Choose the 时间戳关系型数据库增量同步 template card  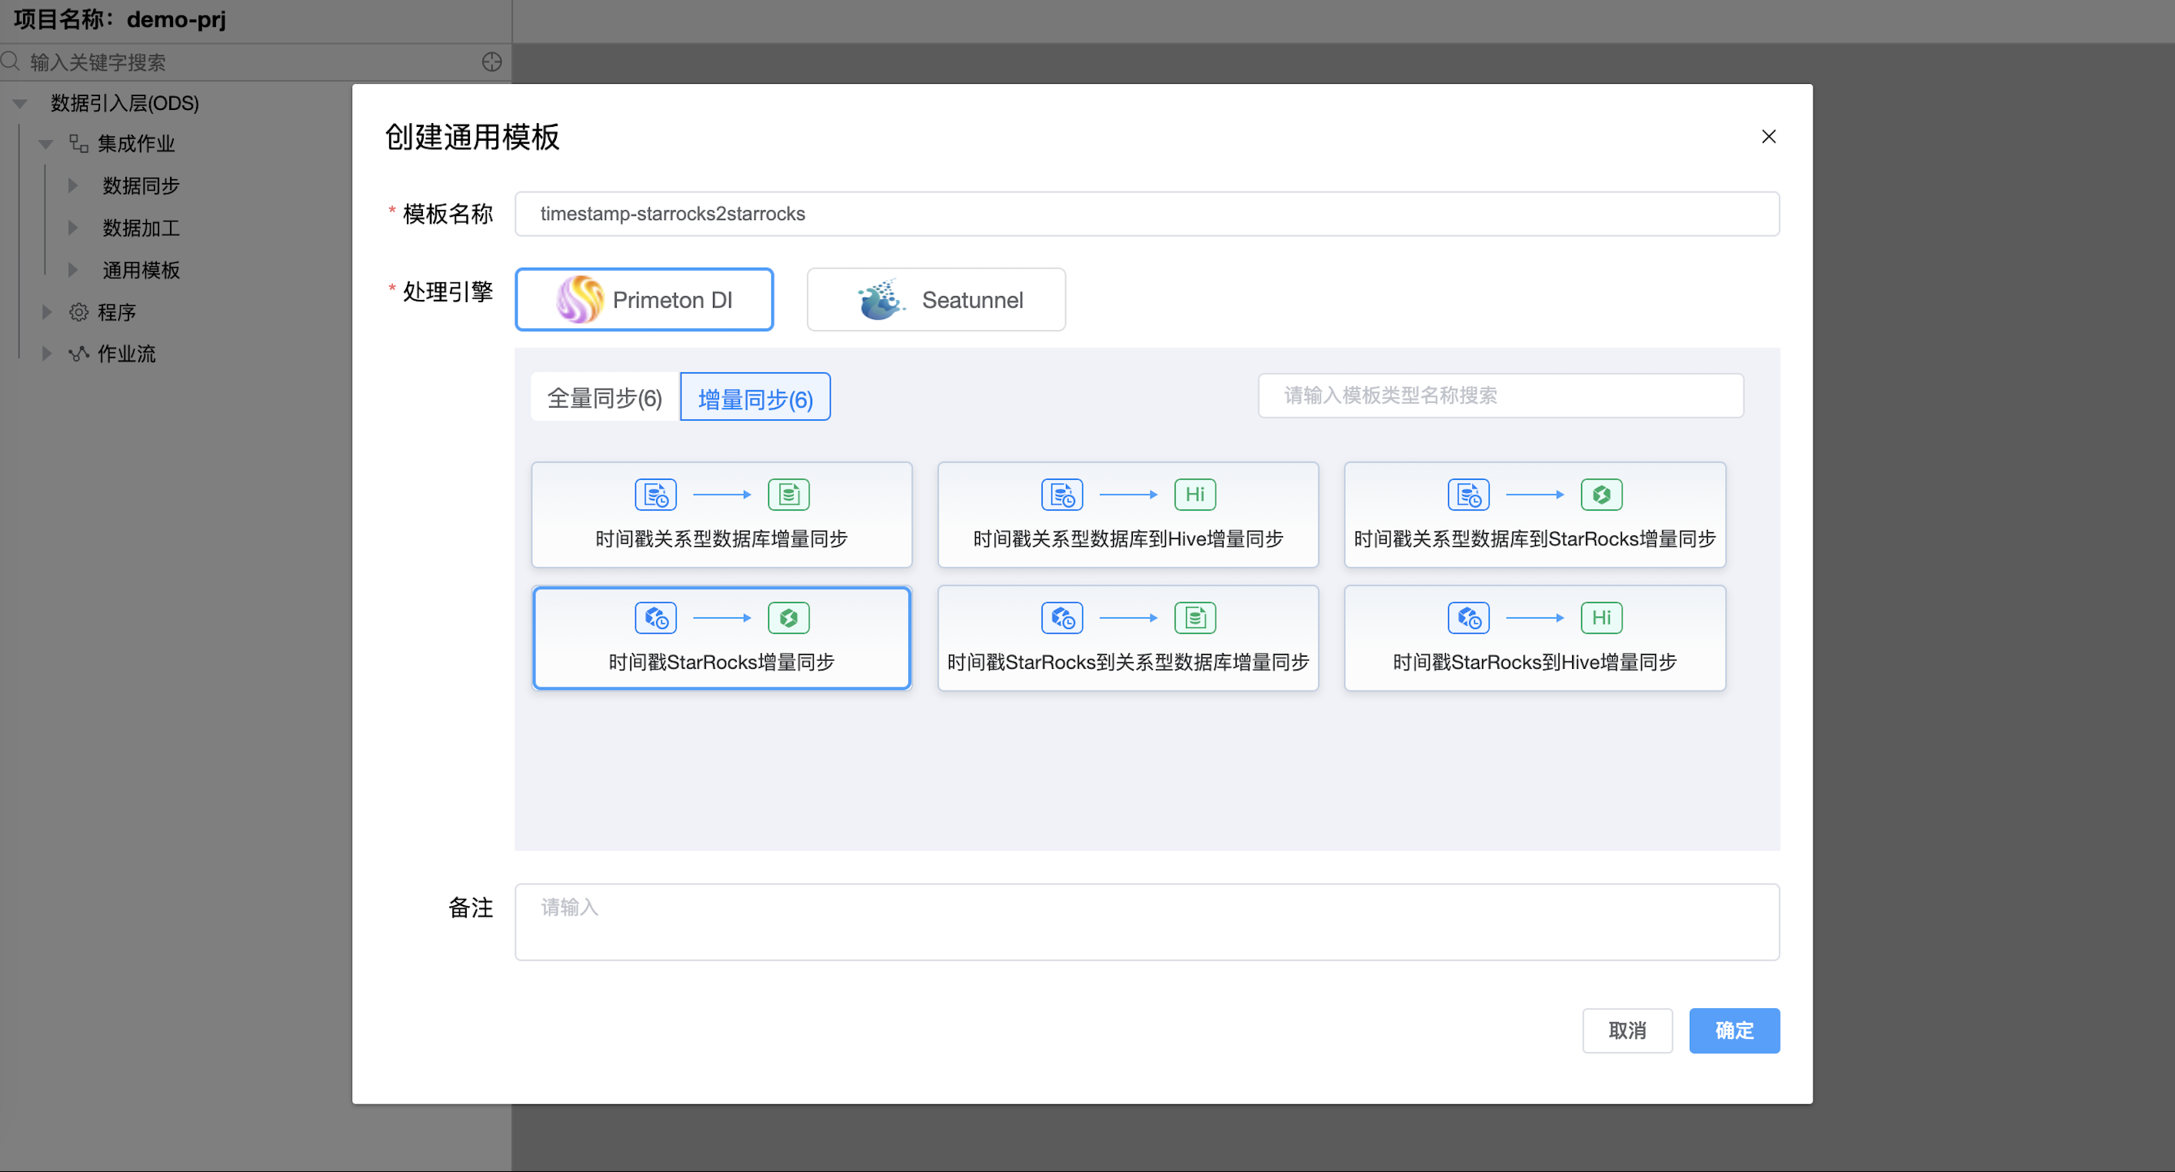click(x=721, y=515)
